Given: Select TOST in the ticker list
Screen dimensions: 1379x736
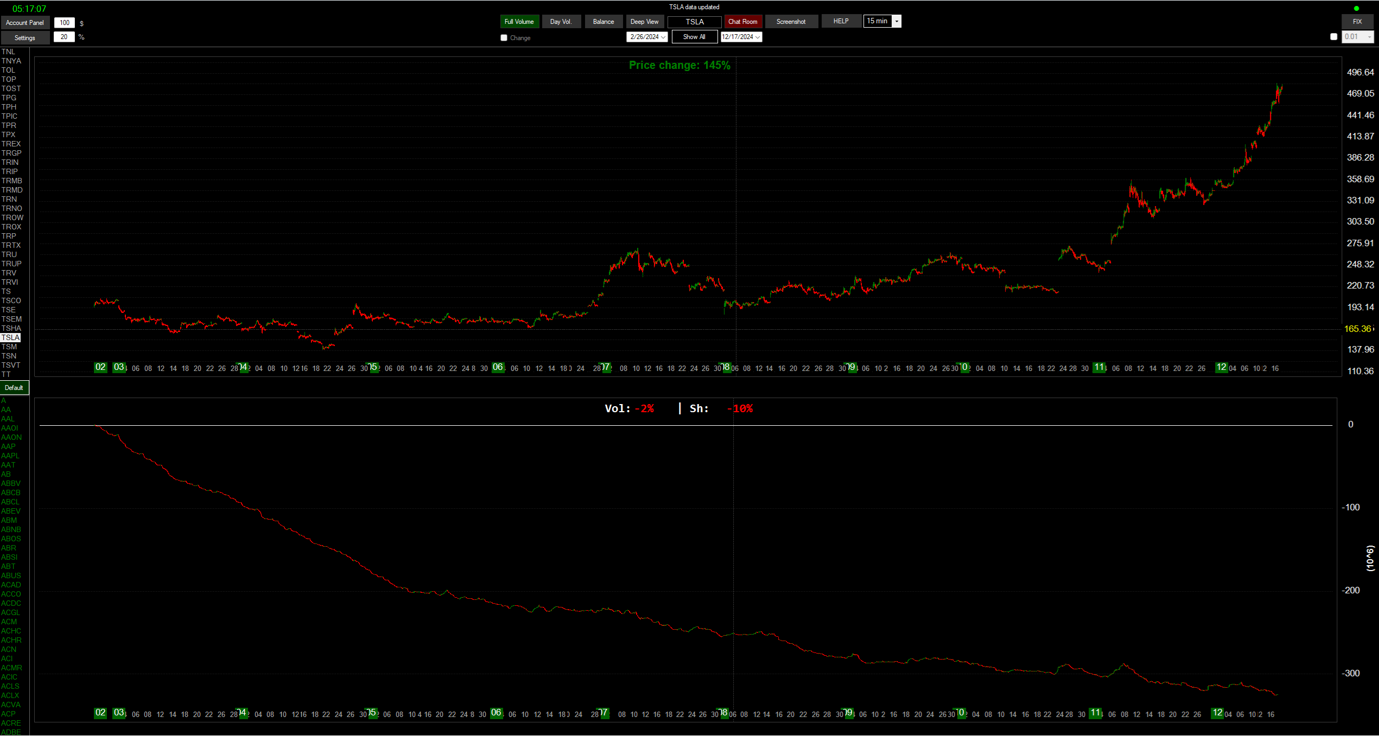Looking at the screenshot, I should (11, 88).
